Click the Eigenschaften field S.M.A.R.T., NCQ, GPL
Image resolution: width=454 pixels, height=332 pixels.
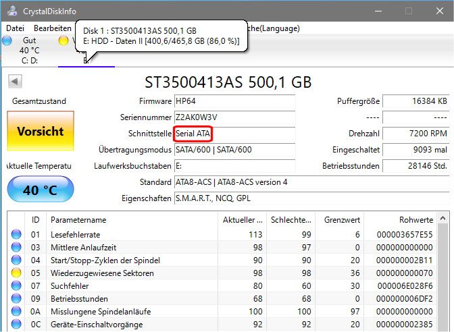tap(312, 198)
